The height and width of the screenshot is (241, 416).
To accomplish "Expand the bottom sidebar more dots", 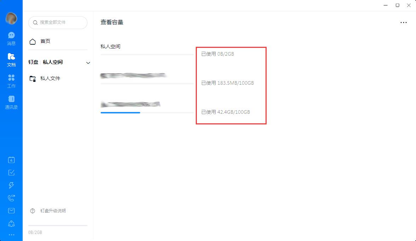I will point(11,235).
